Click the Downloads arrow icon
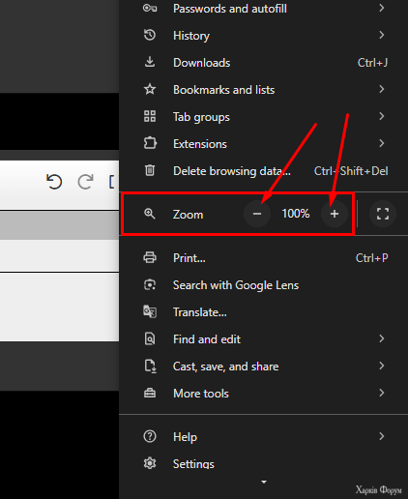Viewport: 408px width, 499px height. [x=150, y=62]
